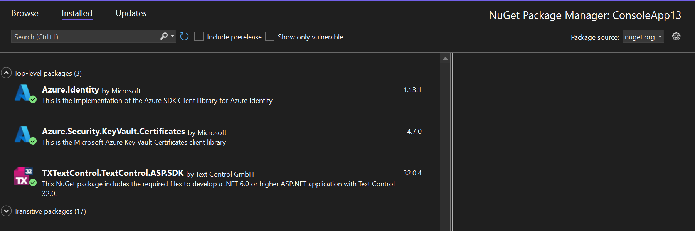The image size is (695, 231).
Task: Click Azure.Identity description text
Action: click(157, 101)
